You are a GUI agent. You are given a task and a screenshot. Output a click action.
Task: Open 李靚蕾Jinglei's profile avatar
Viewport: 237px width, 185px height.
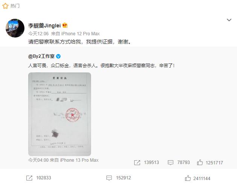coord(15,28)
